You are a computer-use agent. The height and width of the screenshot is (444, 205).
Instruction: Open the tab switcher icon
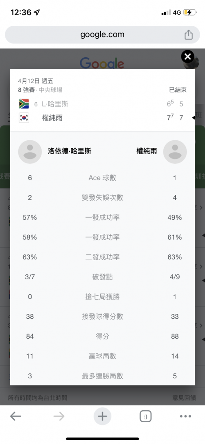pyautogui.click(x=146, y=416)
